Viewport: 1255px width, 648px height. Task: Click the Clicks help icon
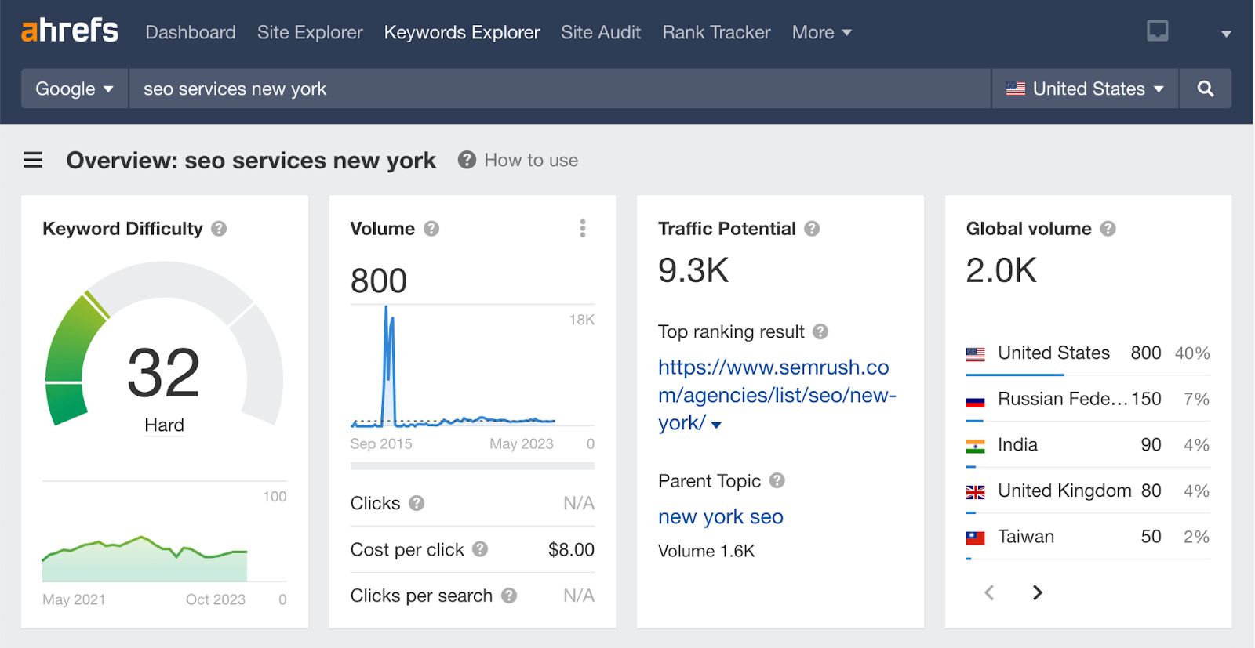417,503
